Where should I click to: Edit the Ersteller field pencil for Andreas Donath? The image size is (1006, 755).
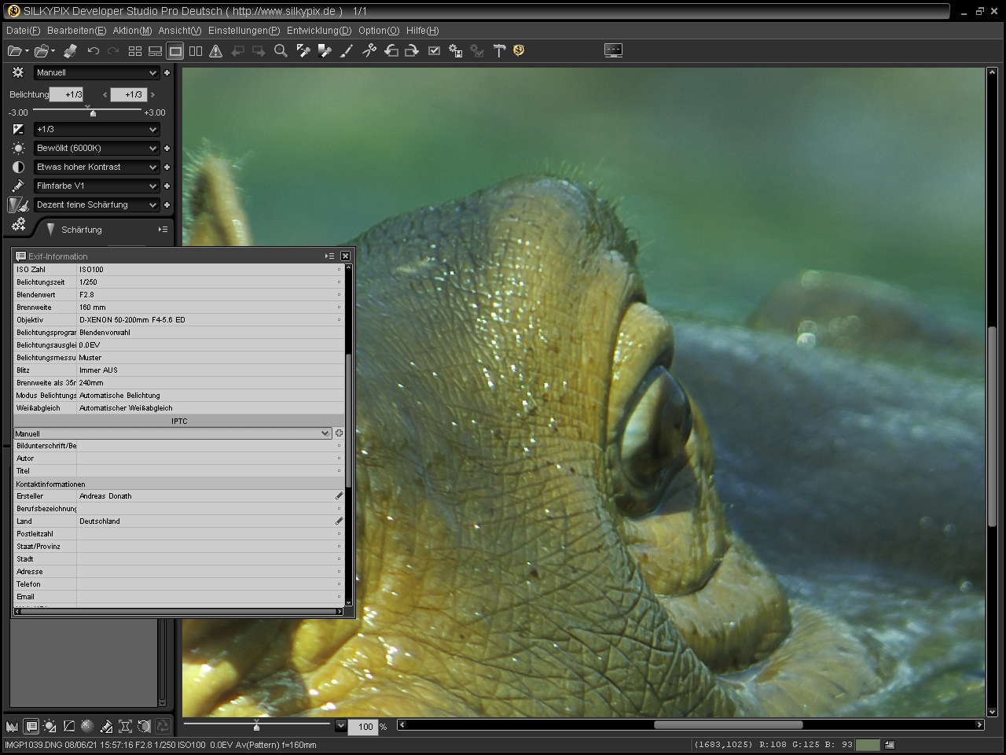pos(339,495)
